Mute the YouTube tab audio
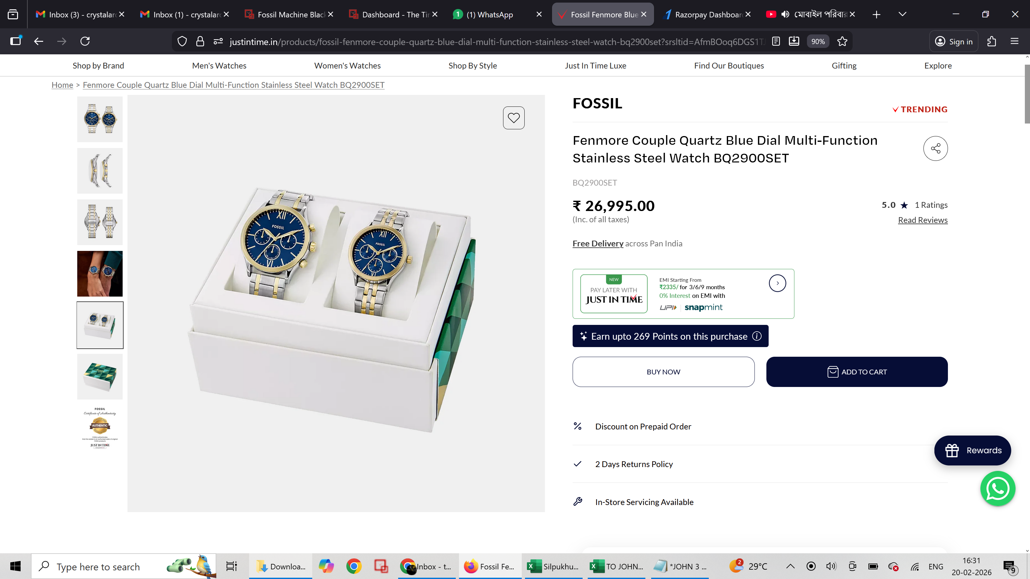 (x=785, y=14)
